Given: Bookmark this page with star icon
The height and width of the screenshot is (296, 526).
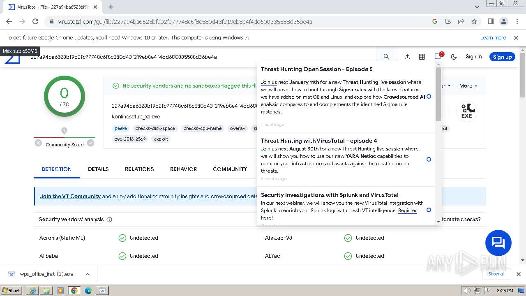Looking at the screenshot, I should pyautogui.click(x=474, y=21).
